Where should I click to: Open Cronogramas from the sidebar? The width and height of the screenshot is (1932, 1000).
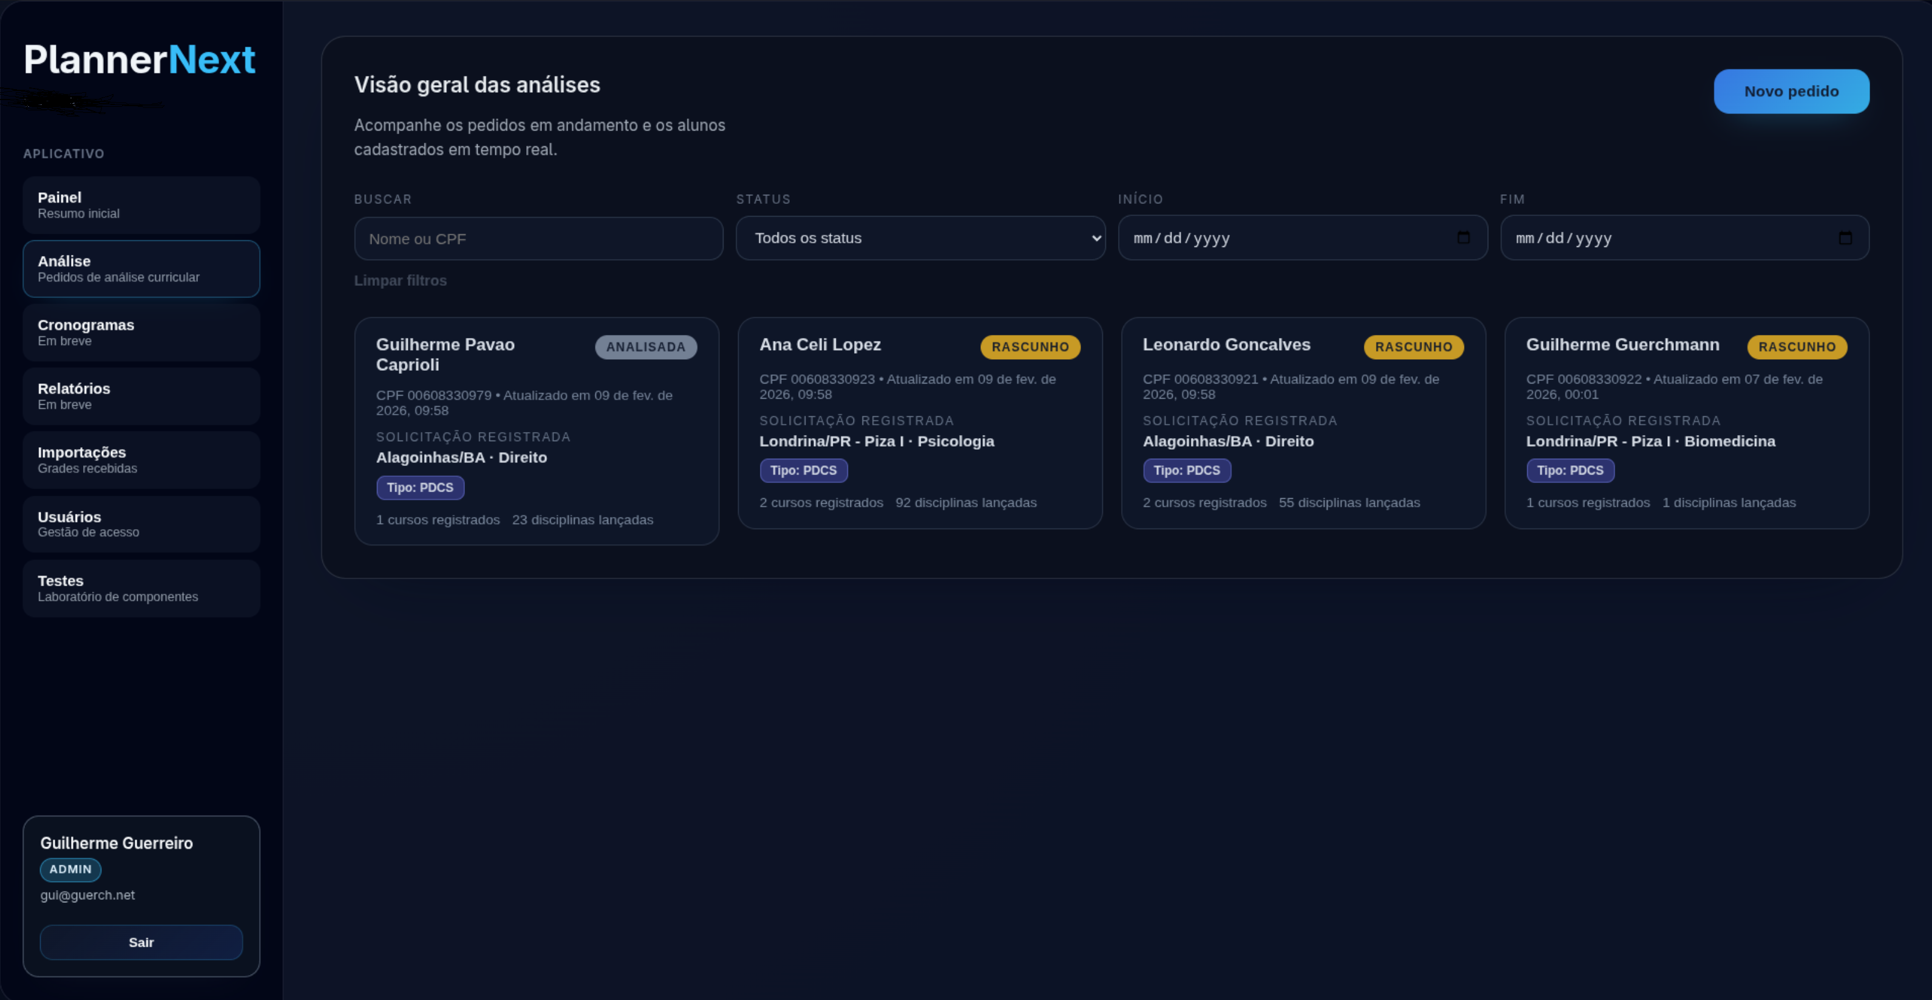141,332
